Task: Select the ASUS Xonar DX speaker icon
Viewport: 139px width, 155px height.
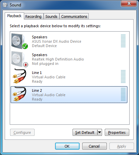Action: click(18, 41)
